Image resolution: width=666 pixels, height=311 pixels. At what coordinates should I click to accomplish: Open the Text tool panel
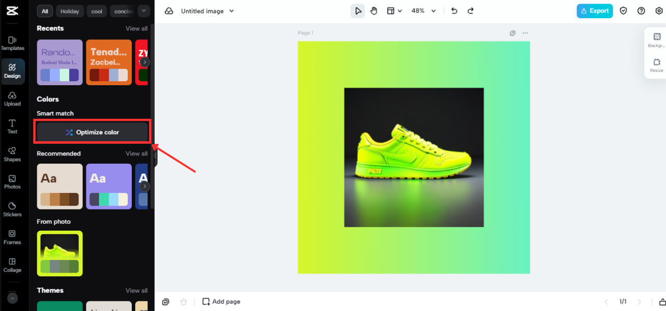(x=12, y=127)
